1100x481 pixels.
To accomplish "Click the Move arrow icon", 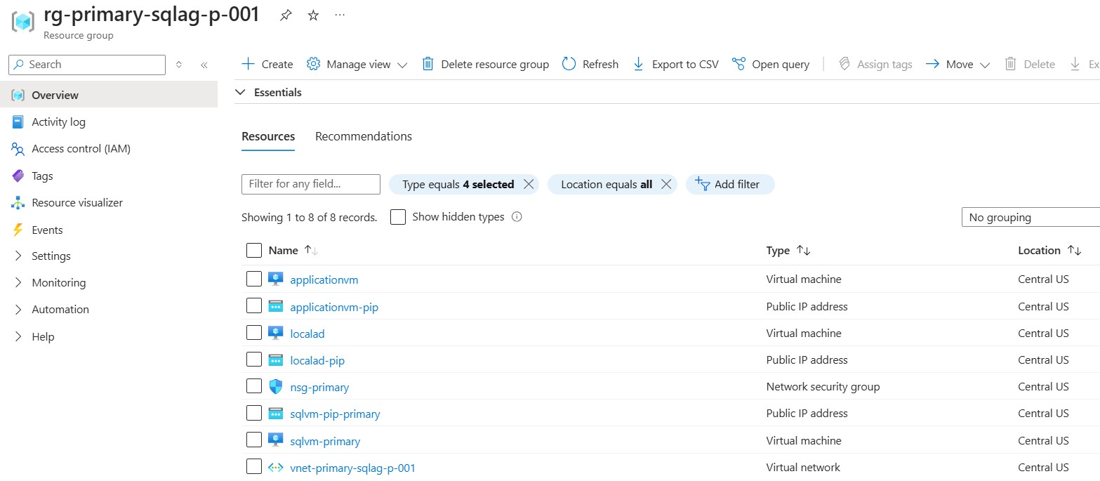I will point(932,64).
